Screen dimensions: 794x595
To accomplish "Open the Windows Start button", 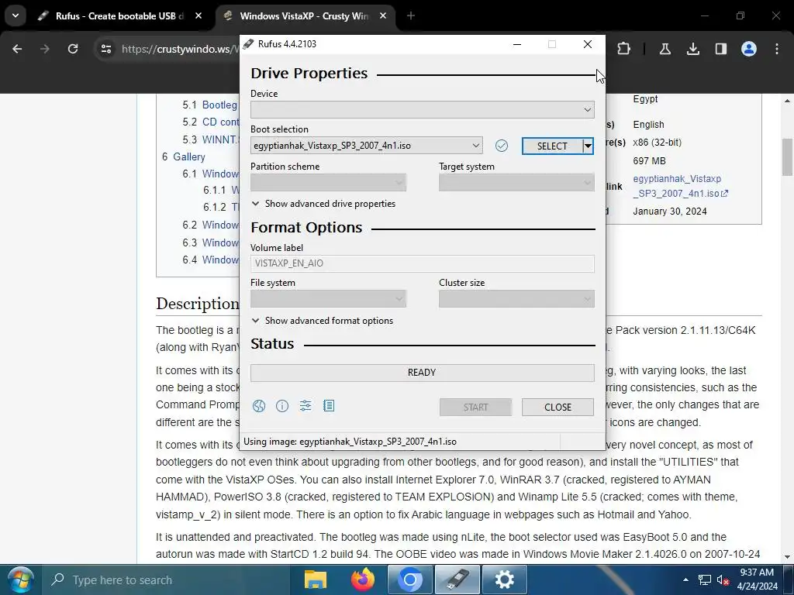I will (x=19, y=580).
